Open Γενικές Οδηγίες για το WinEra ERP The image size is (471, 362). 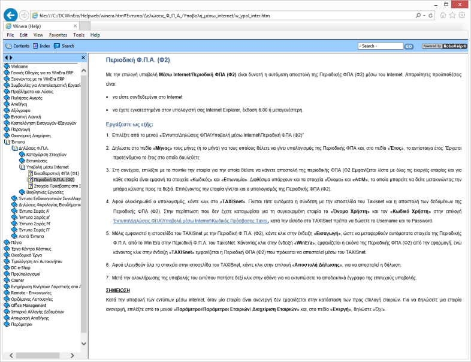[42, 73]
